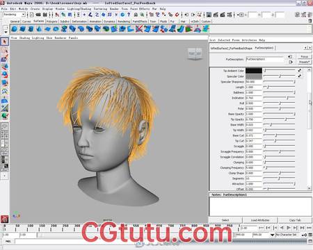Click the NURBS sphere shelf icon
The height and width of the screenshot is (250, 313).
coord(15,29)
